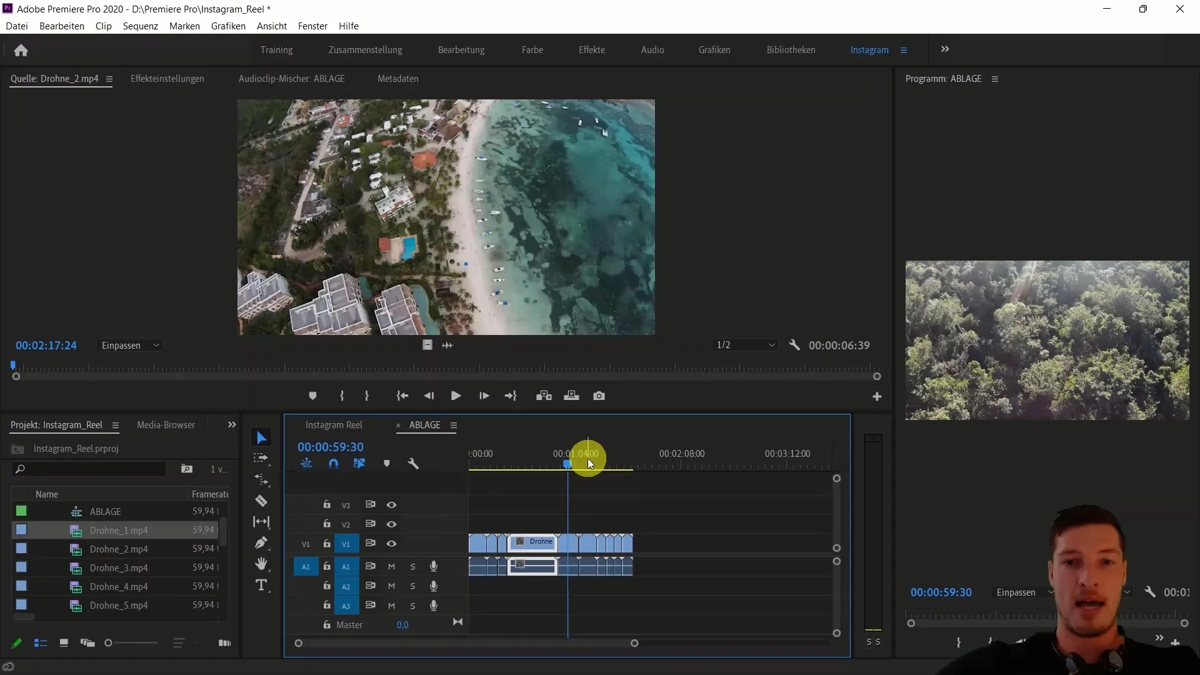This screenshot has width=1200, height=675.
Task: Open Instagram workspace menu
Action: click(904, 50)
